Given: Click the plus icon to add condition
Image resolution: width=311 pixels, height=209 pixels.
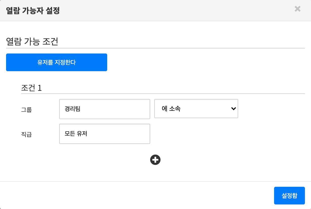Looking at the screenshot, I should (155, 160).
